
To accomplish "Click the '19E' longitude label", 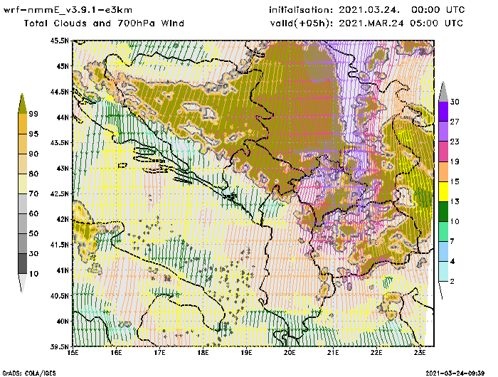I will click(246, 353).
